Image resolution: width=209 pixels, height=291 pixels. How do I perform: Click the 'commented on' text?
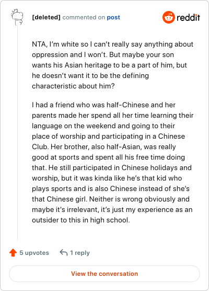tap(84, 17)
